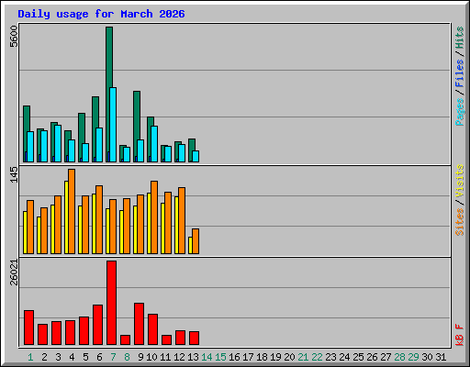Click the red KB bar for day 13
Image resolution: width=470 pixels, height=367 pixels.
194,339
